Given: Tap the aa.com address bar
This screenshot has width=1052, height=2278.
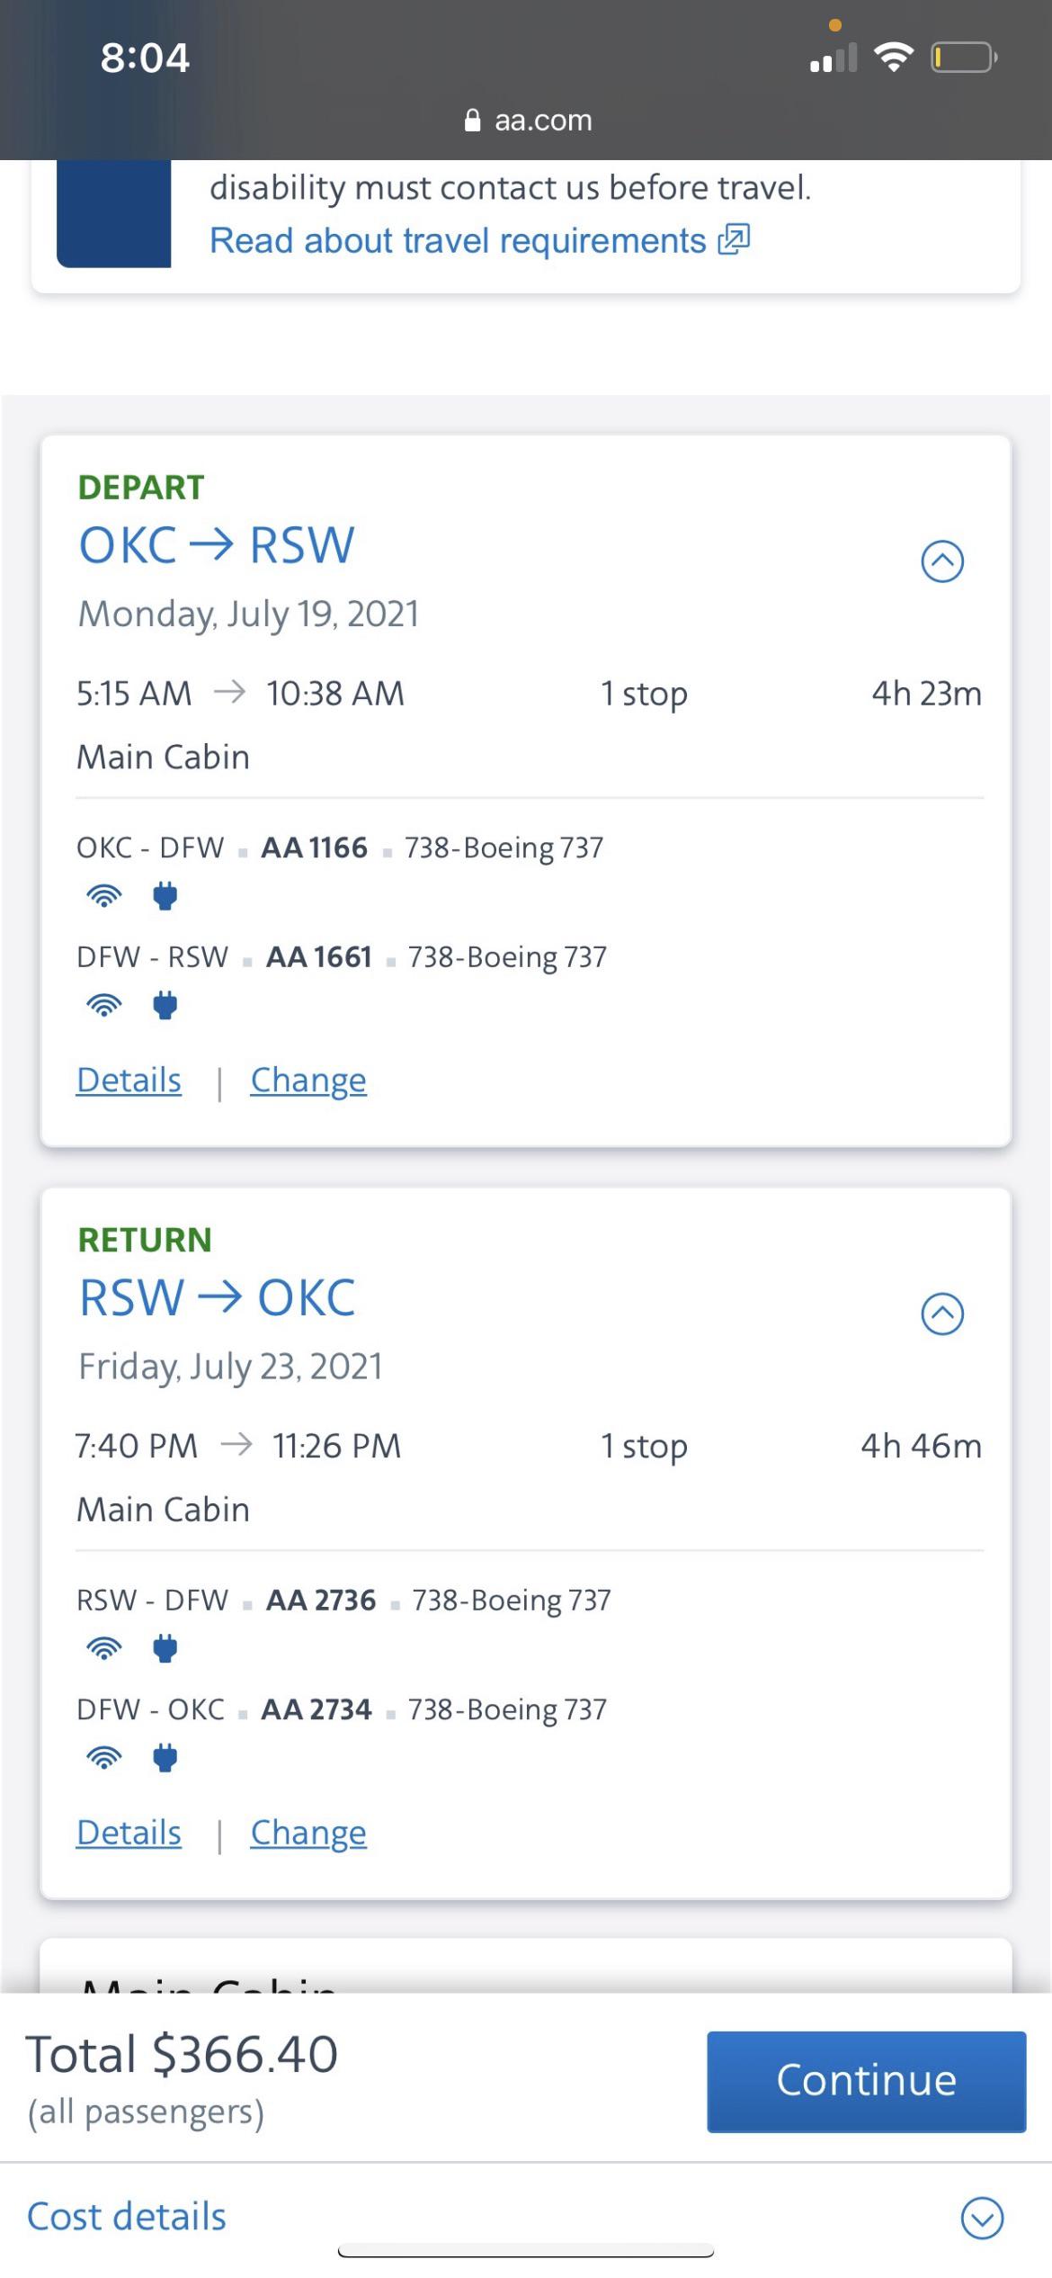Looking at the screenshot, I should (x=528, y=121).
